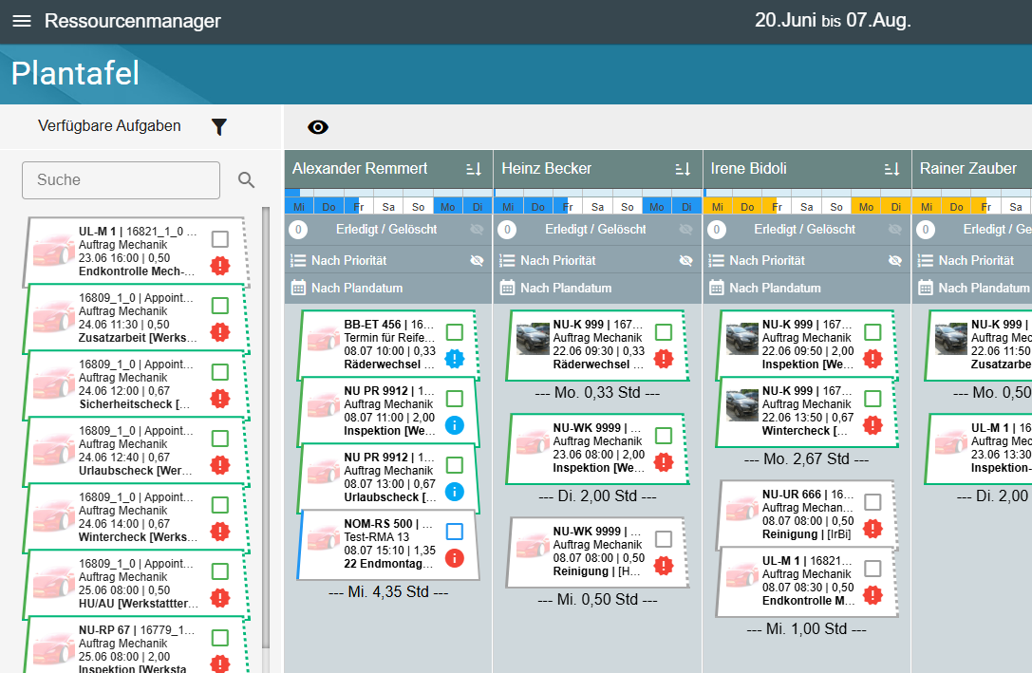The image size is (1032, 673).
Task: Expand Erledigt / Gelöscht in Heinz Becker column
Action: coord(595,230)
